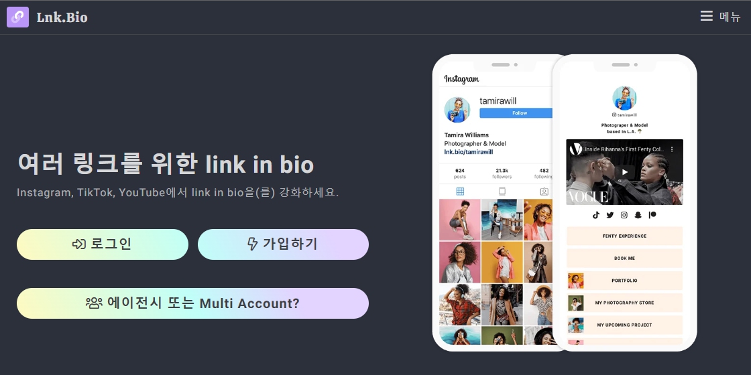Viewport: 751px width, 375px height.
Task: Select Instagram grid view tab icon
Action: coord(460,192)
